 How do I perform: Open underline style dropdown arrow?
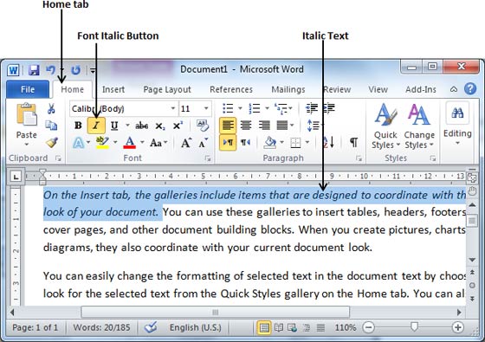pyautogui.click(x=127, y=126)
